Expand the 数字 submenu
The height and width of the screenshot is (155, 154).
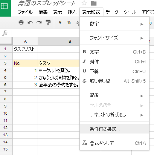[x=114, y=24]
